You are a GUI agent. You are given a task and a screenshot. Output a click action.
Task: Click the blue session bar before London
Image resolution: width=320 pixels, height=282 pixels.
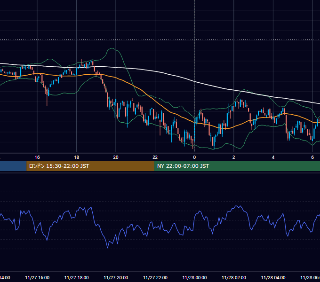(x=13, y=166)
